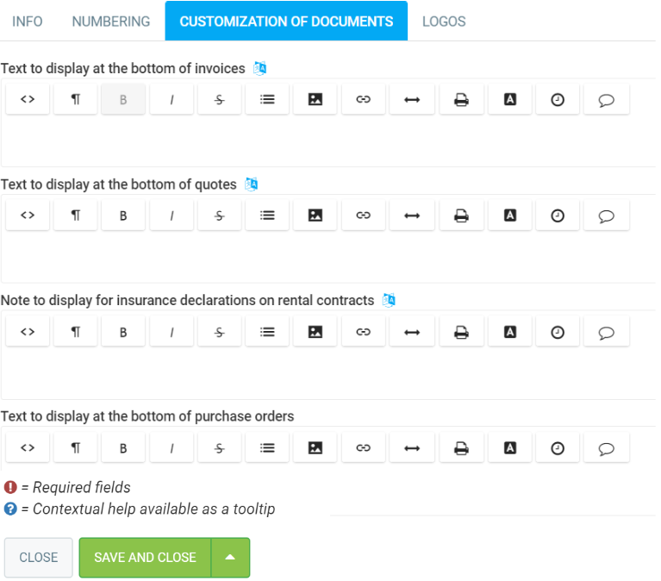The width and height of the screenshot is (661, 581).
Task: Open HTML source view in invoices editor
Action: click(x=28, y=100)
